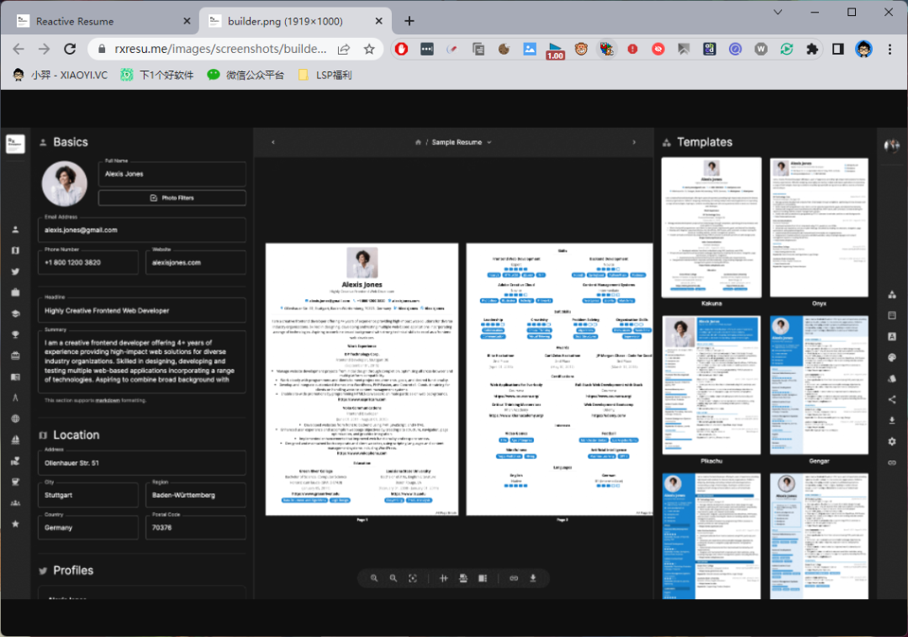Center the artboard with the focus icon

[x=412, y=578]
